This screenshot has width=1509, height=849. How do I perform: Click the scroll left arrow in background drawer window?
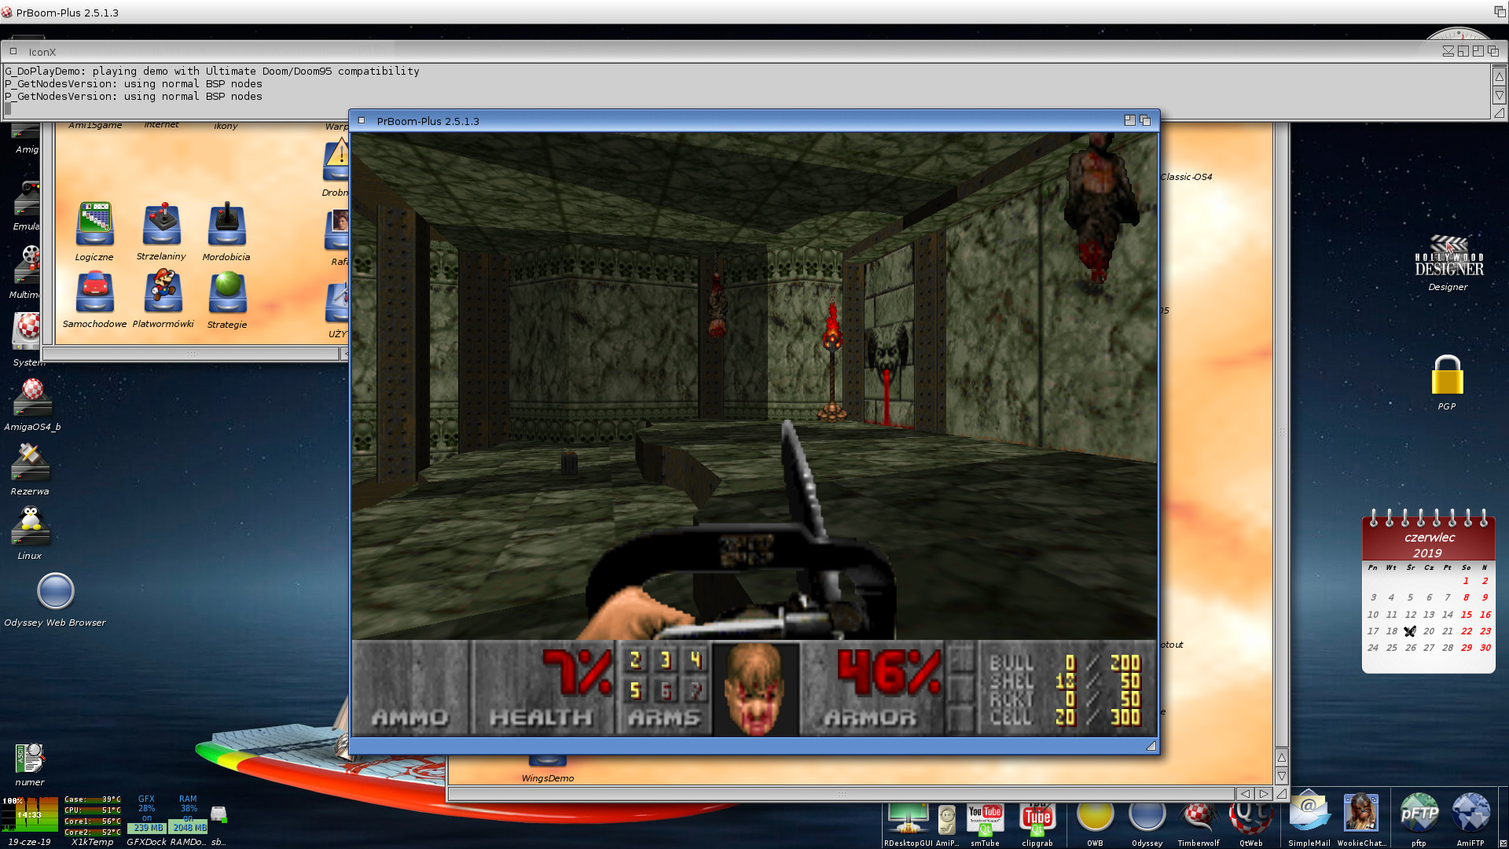(x=1245, y=794)
